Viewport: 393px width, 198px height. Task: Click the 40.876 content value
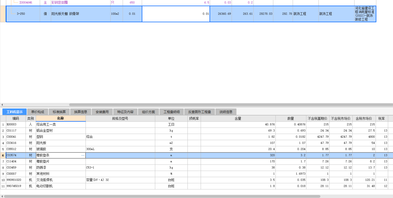tap(238, 125)
